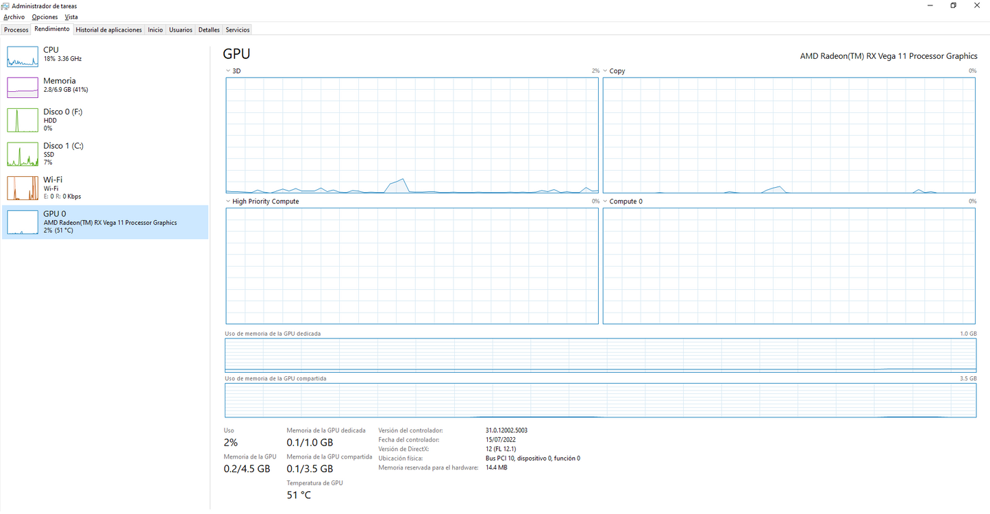This screenshot has height=514, width=990.
Task: Select the CPU usage graph thumbnail
Action: click(x=22, y=56)
